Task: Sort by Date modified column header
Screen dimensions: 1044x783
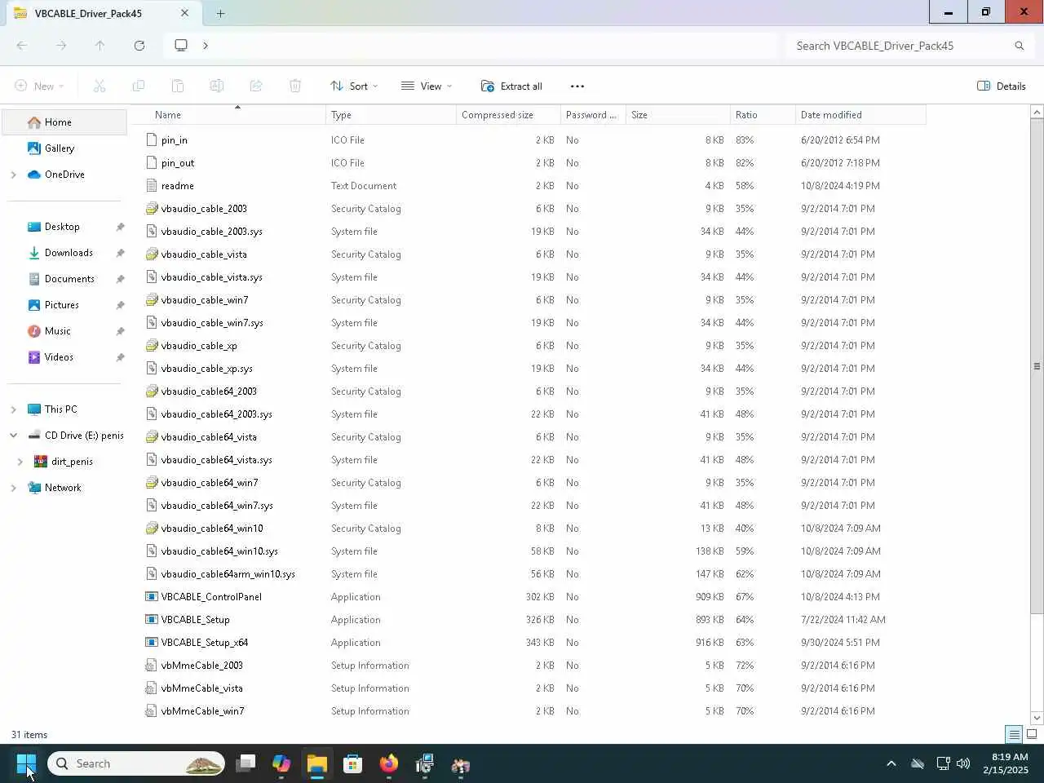Action: [x=860, y=115]
